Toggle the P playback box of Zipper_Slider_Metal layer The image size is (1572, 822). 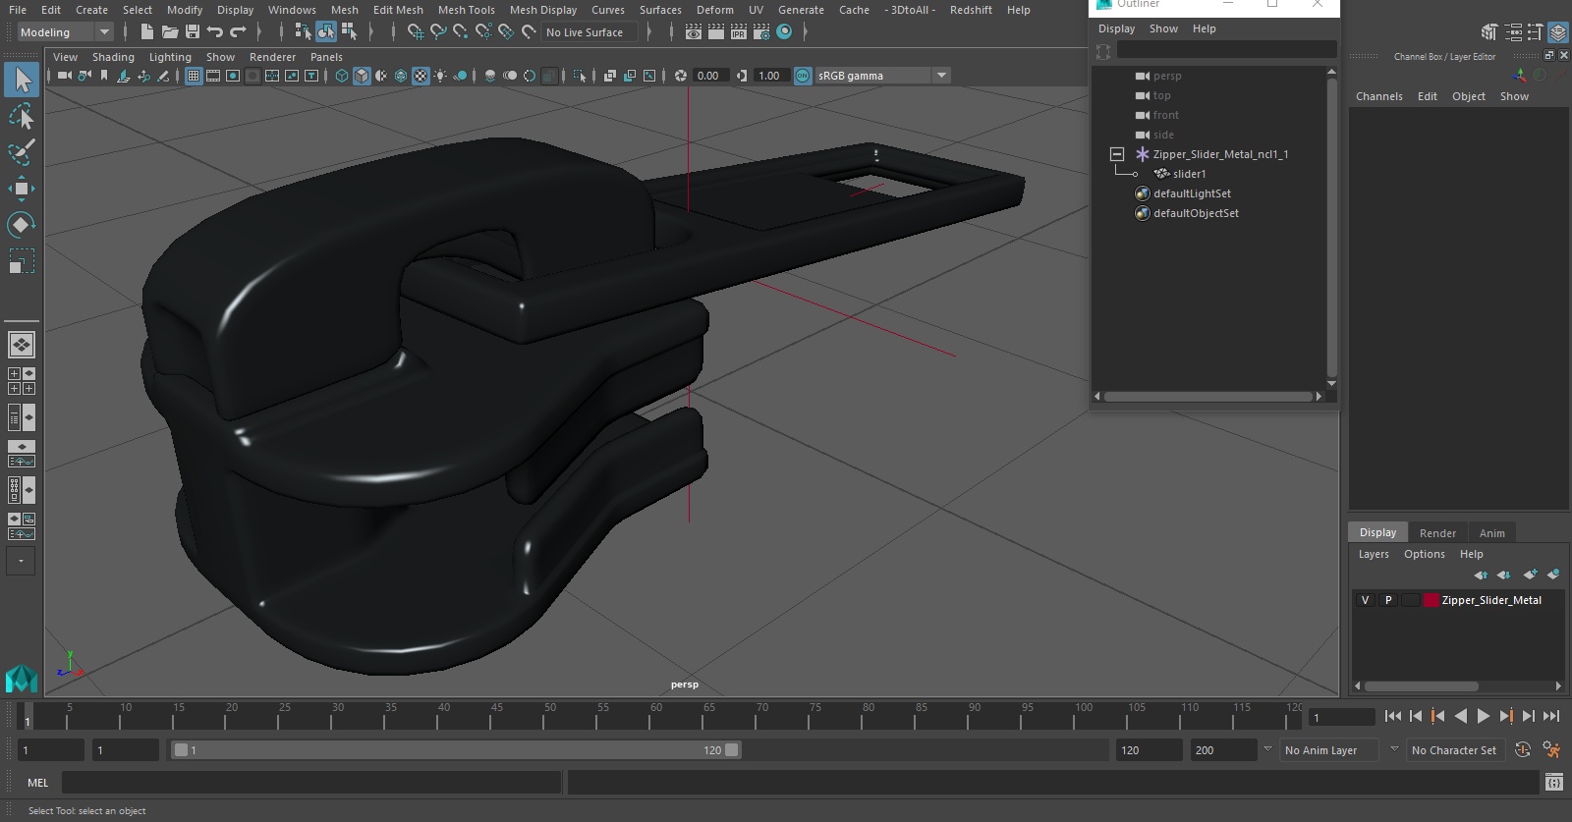point(1388,600)
